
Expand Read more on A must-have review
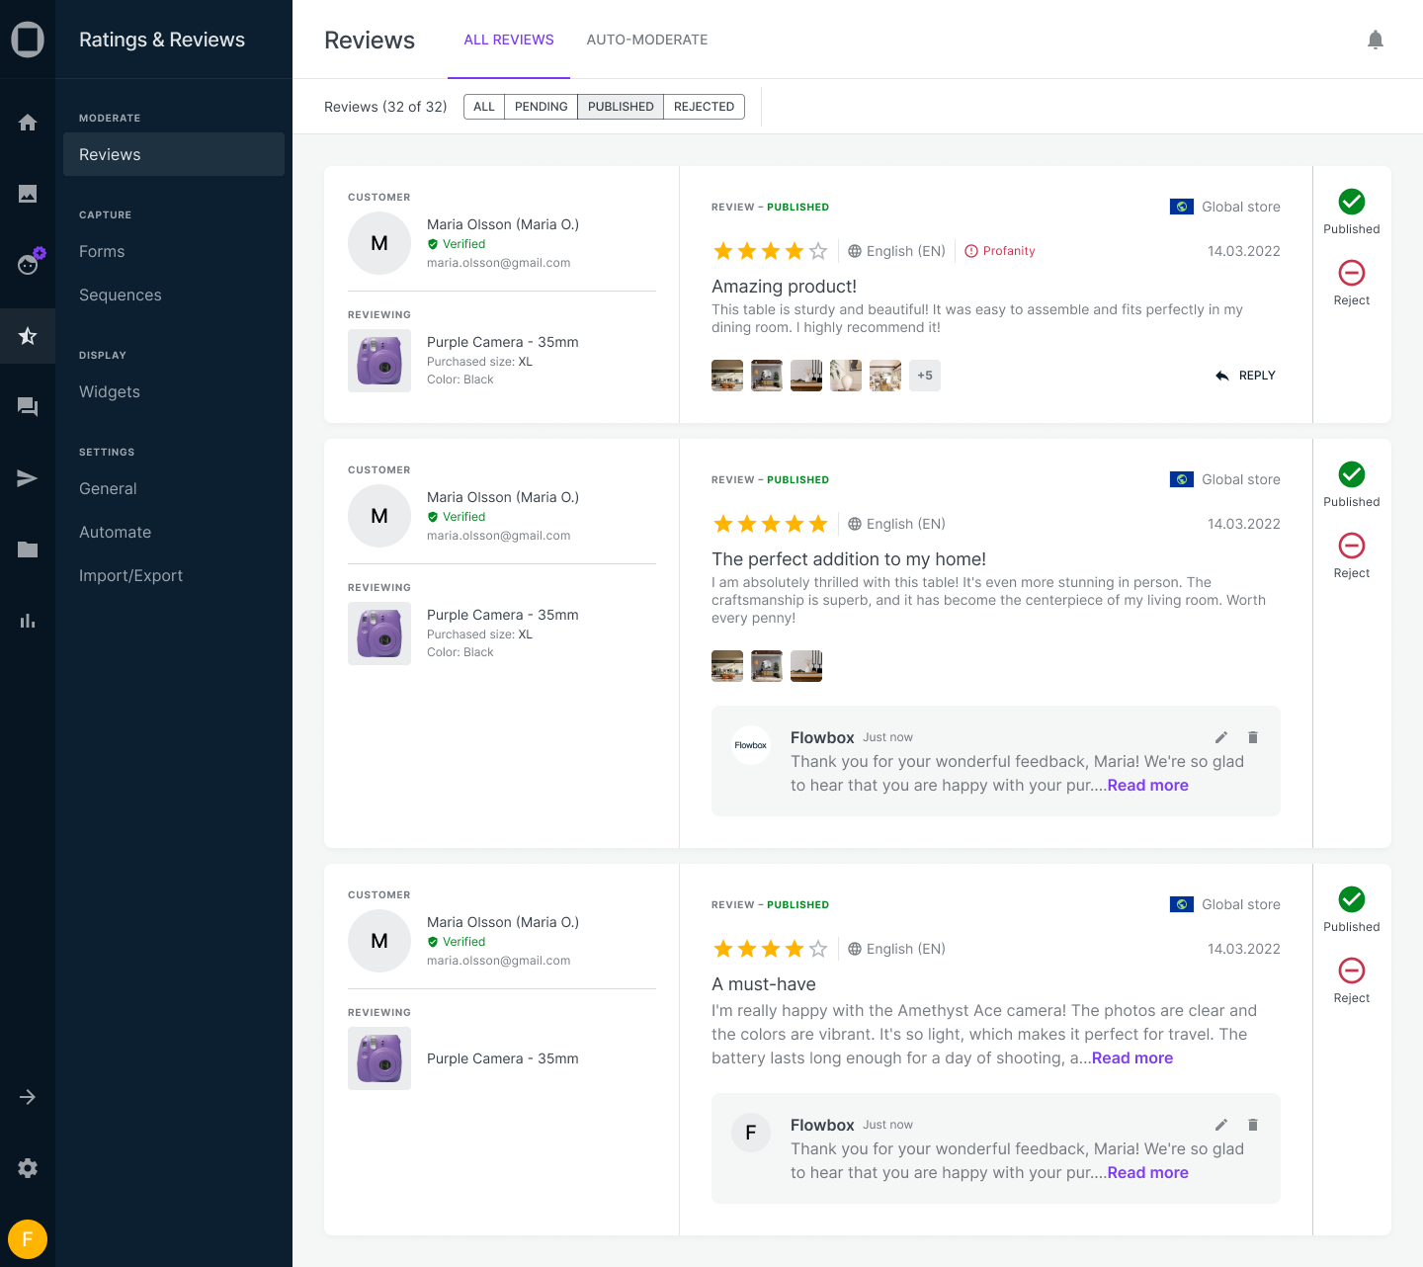coord(1131,1057)
